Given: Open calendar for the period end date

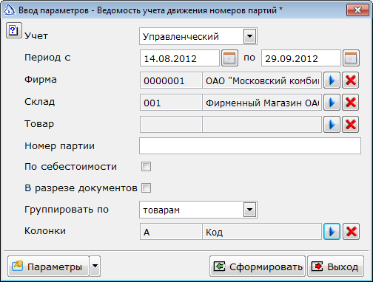Looking at the screenshot, I should pyautogui.click(x=351, y=58).
